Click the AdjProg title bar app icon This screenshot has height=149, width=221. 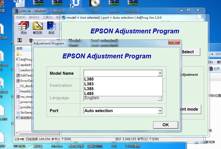[x=64, y=18]
